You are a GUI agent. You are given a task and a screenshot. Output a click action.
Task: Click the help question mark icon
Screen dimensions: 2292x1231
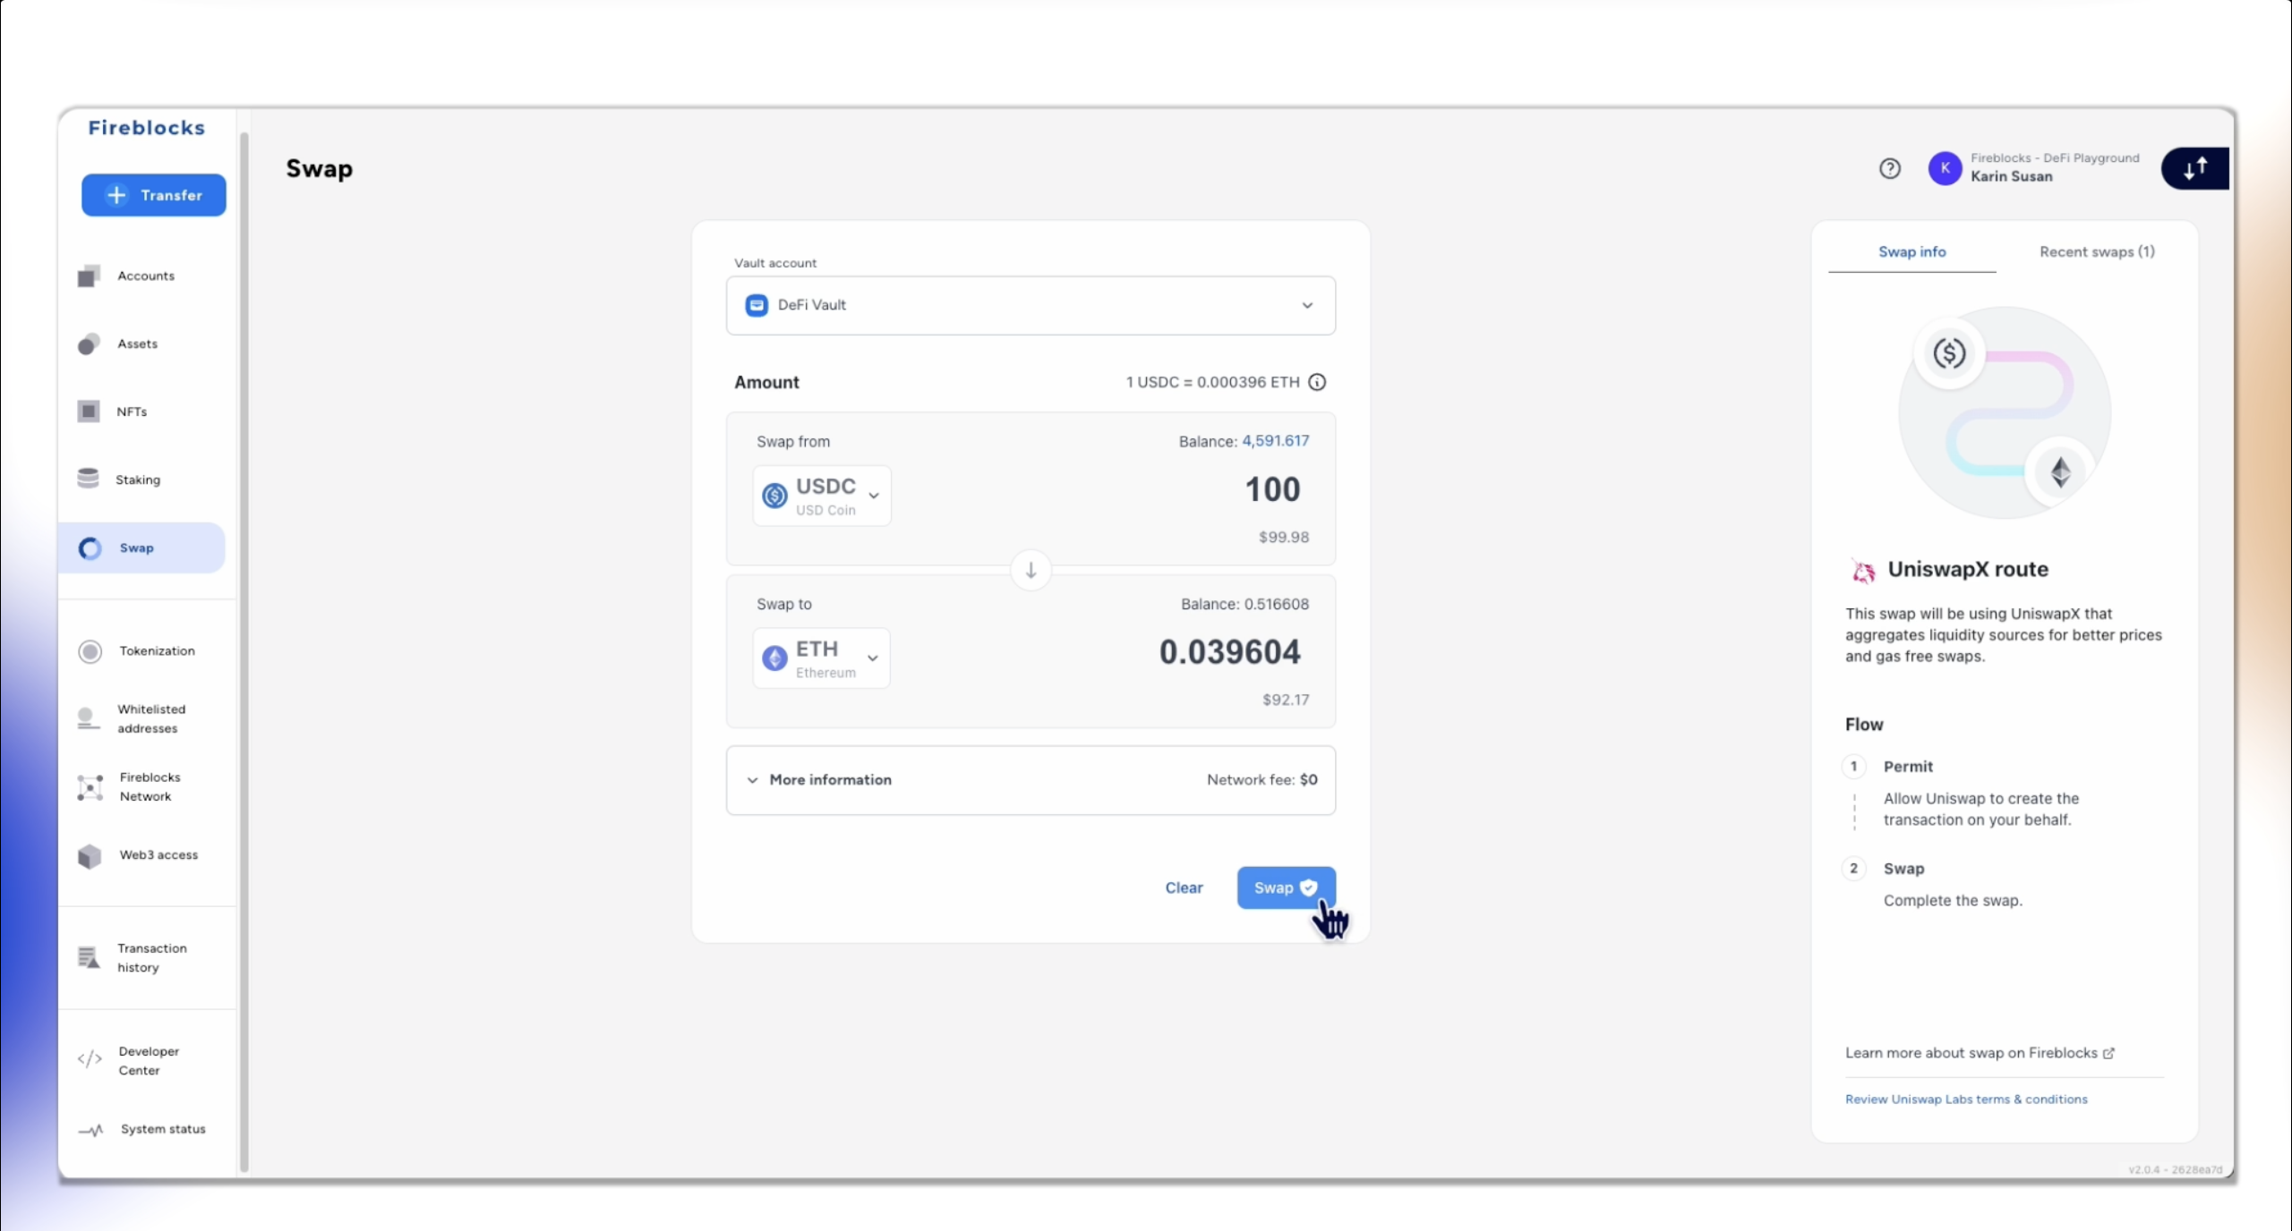(x=1889, y=167)
